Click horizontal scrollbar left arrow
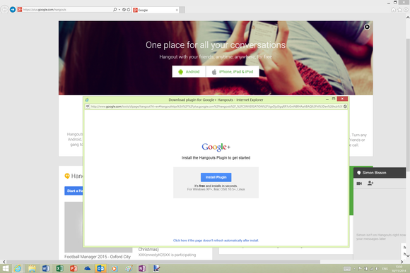Viewport: 410px width, 273px height. (x=4, y=262)
